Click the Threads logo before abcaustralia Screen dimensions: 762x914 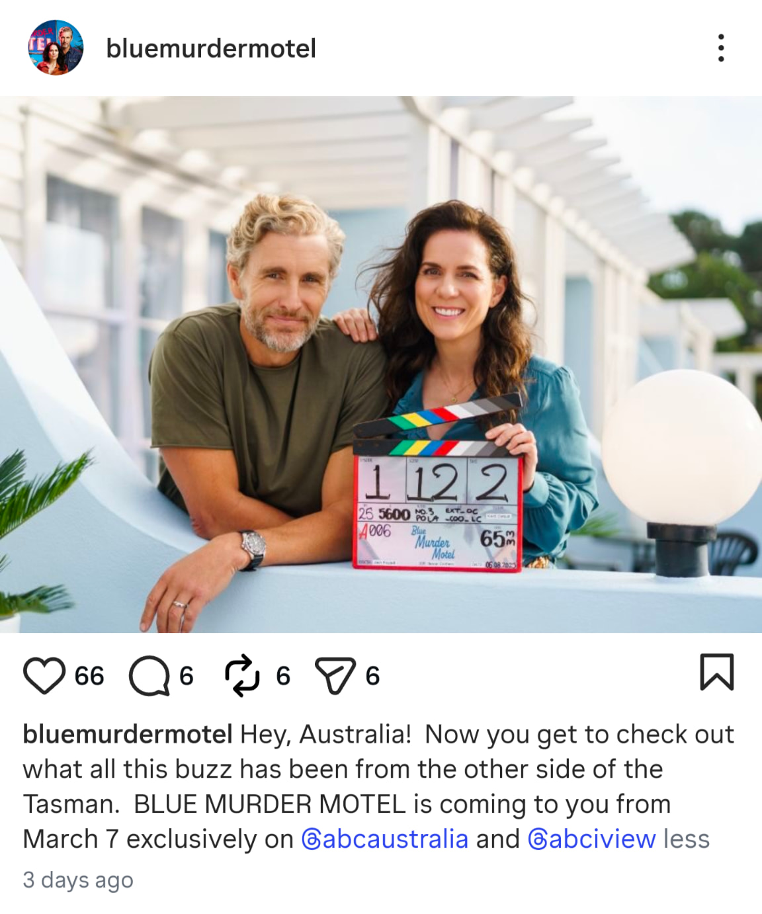point(311,839)
